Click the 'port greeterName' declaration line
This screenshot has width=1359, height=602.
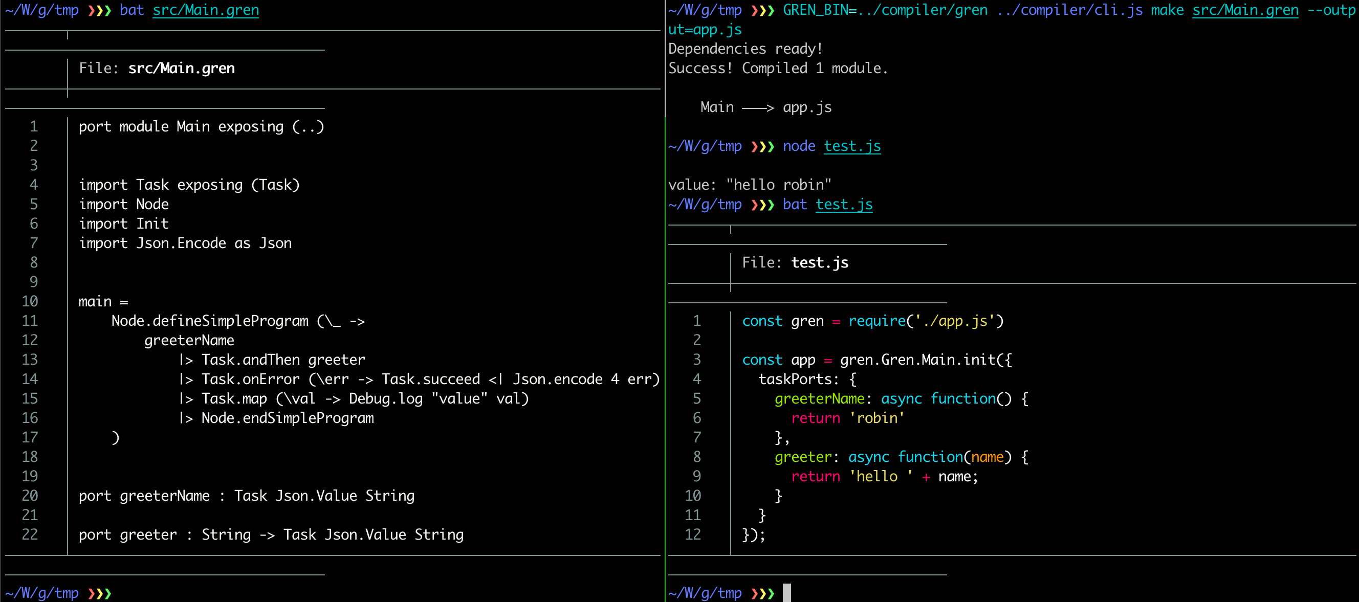pyautogui.click(x=247, y=496)
